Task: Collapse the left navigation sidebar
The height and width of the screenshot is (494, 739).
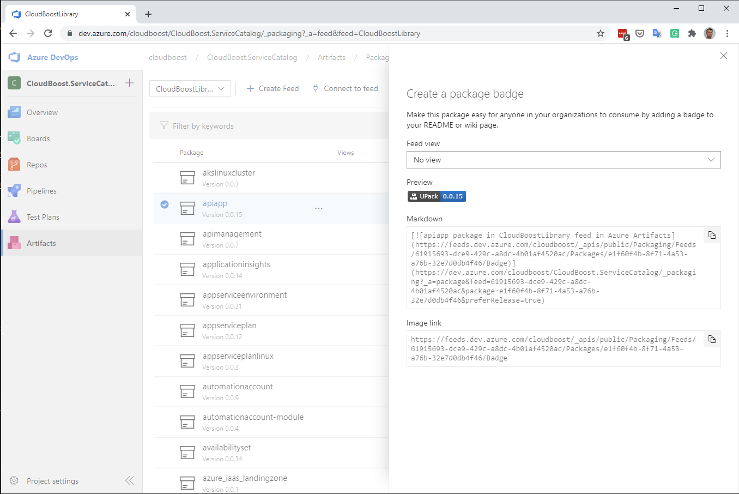Action: click(129, 480)
